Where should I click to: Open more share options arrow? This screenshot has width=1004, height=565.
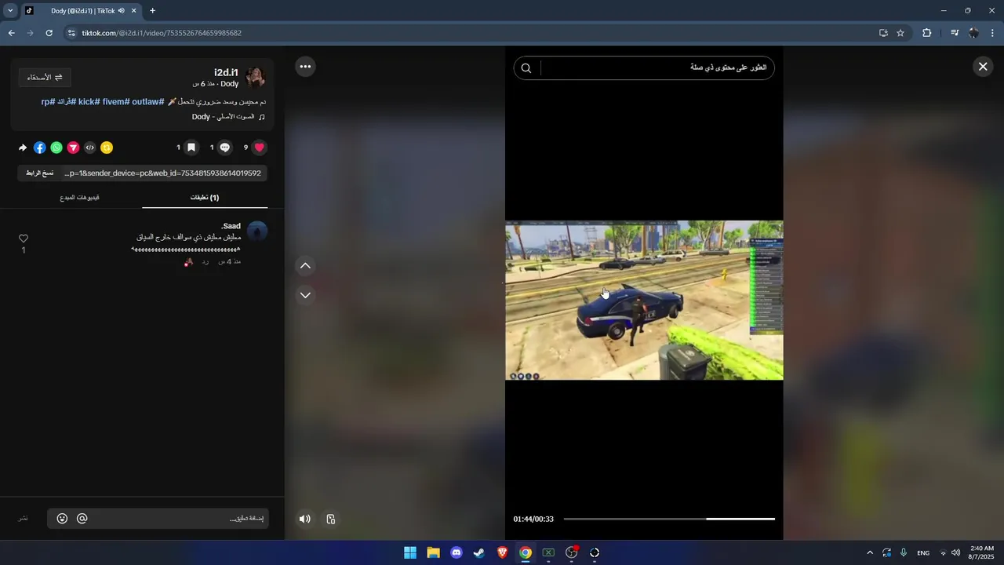(23, 148)
